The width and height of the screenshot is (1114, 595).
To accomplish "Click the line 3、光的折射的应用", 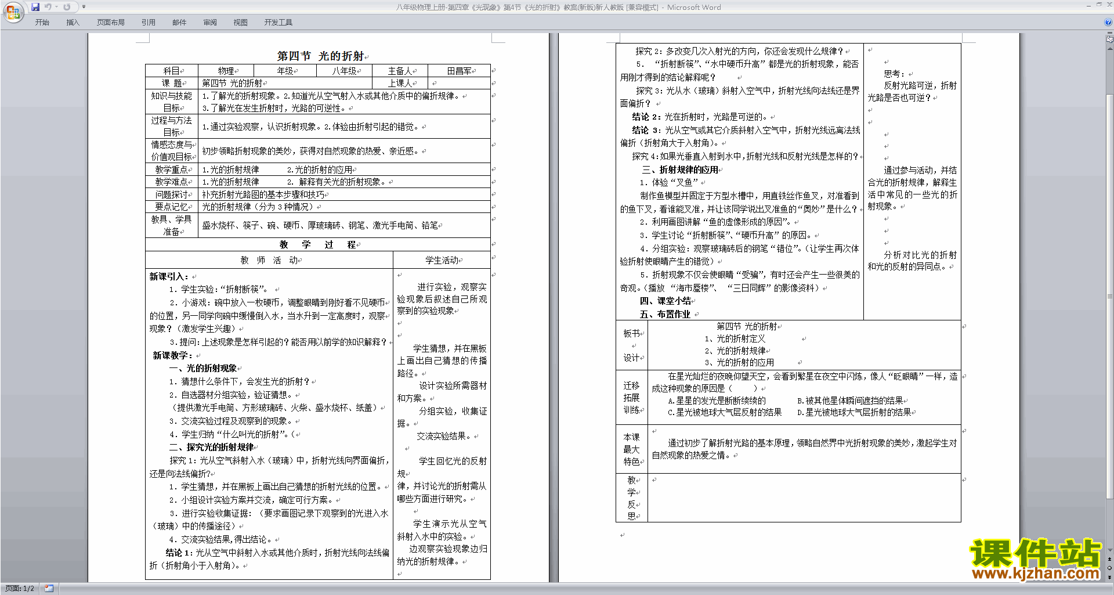I will pos(739,362).
